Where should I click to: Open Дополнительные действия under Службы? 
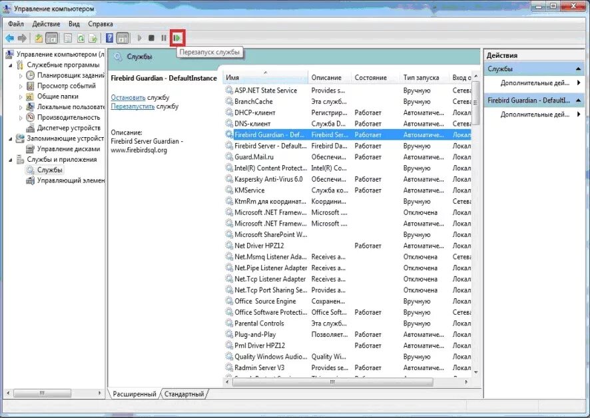tap(534, 83)
